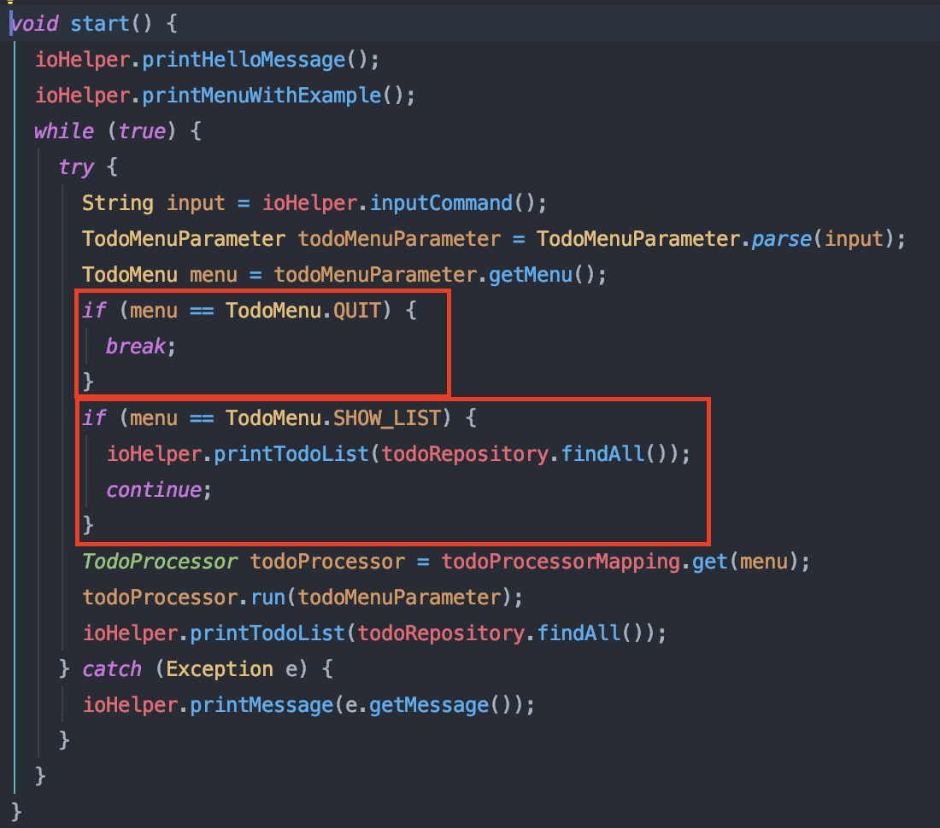Click the 'true' literal in the while condition
The height and width of the screenshot is (828, 940).
coord(142,131)
